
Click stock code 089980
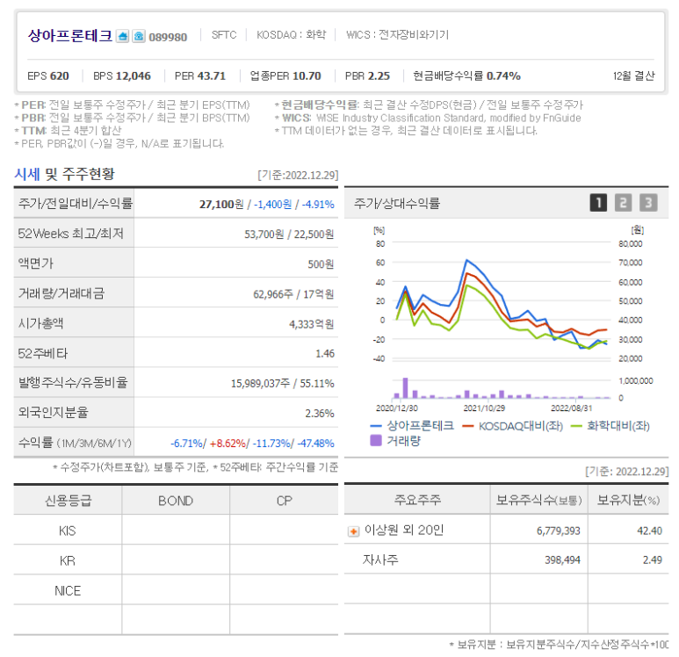(x=168, y=37)
